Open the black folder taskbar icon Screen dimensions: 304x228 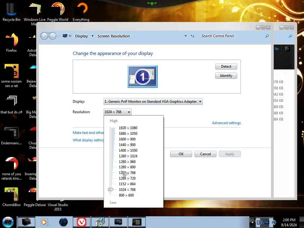click(26, 222)
